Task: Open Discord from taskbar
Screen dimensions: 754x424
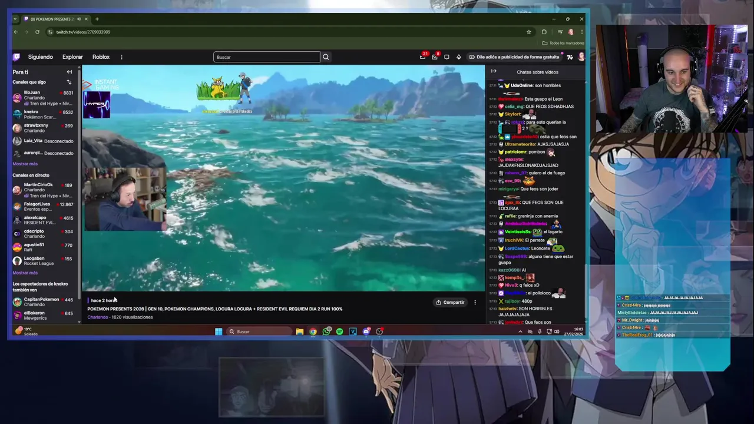Action: (366, 332)
